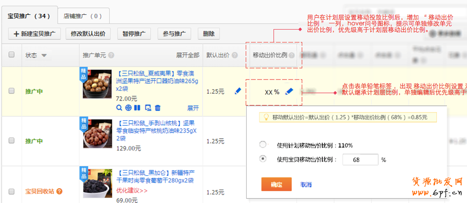Image resolution: width=467 pixels, height=203 pixels.
Task: Delete first product with trash icon
Action: point(157,107)
